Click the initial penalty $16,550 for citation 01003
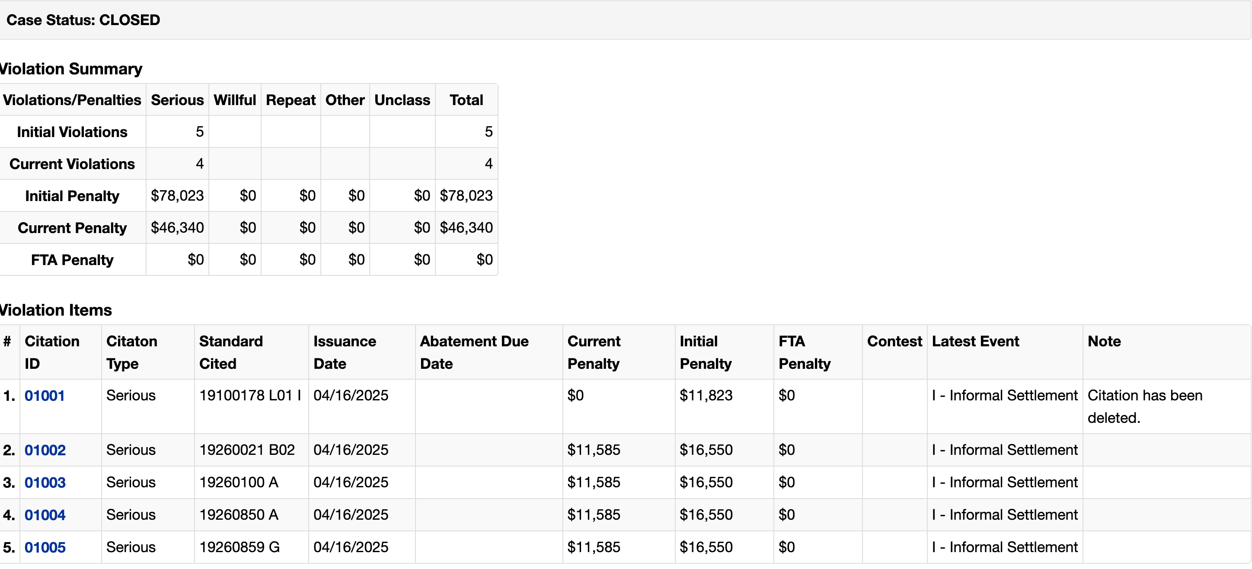This screenshot has height=569, width=1252. [x=706, y=483]
